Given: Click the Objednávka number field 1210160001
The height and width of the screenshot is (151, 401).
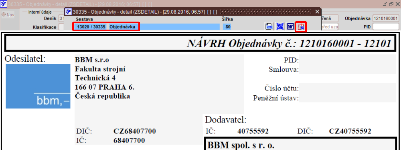Looking at the screenshot, I should [x=386, y=18].
